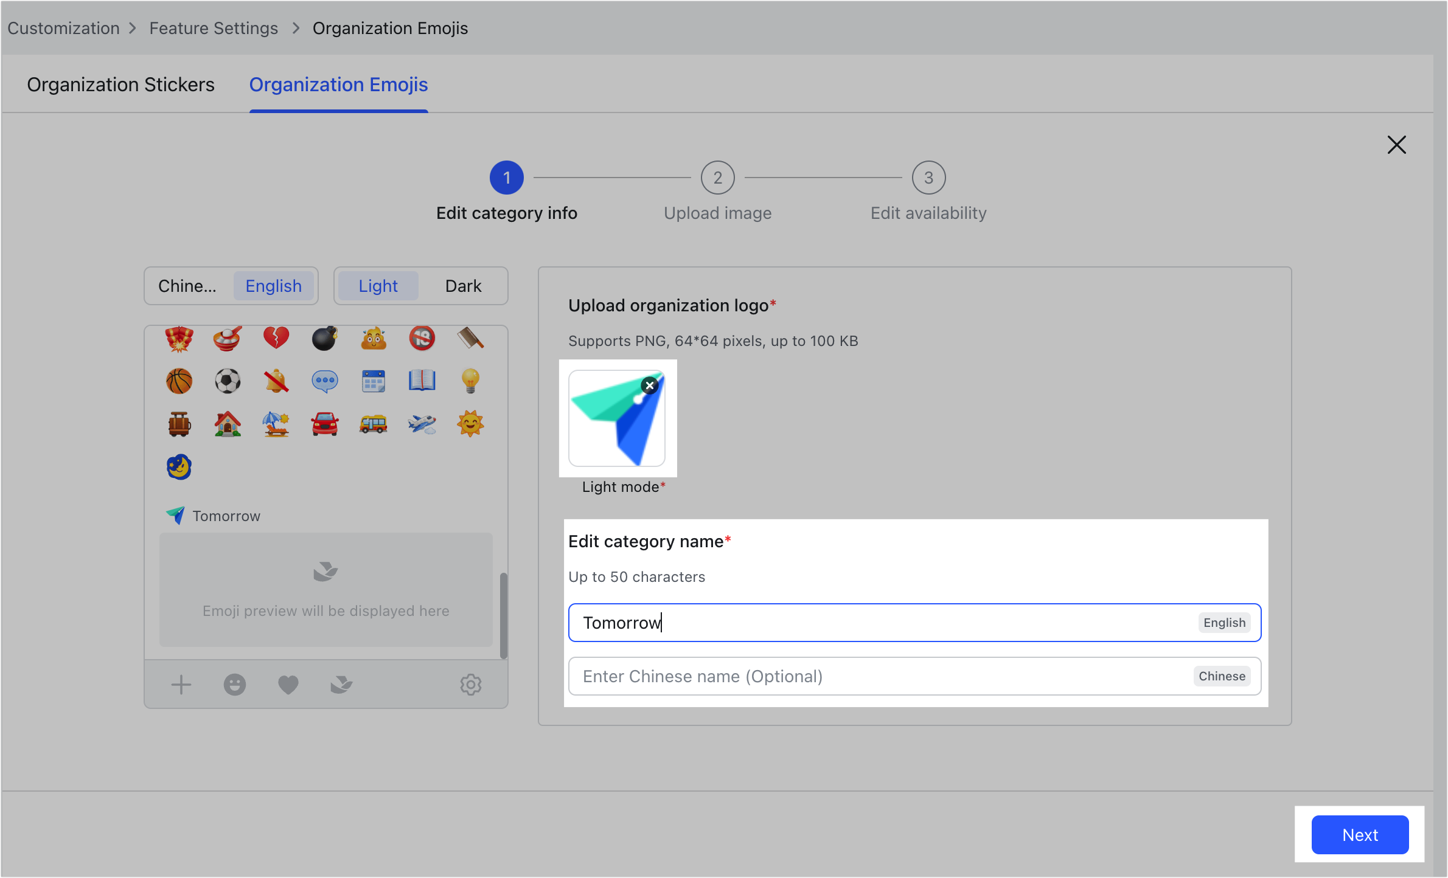Click the yellow bus emoji
Image resolution: width=1448 pixels, height=878 pixels.
[x=374, y=424]
